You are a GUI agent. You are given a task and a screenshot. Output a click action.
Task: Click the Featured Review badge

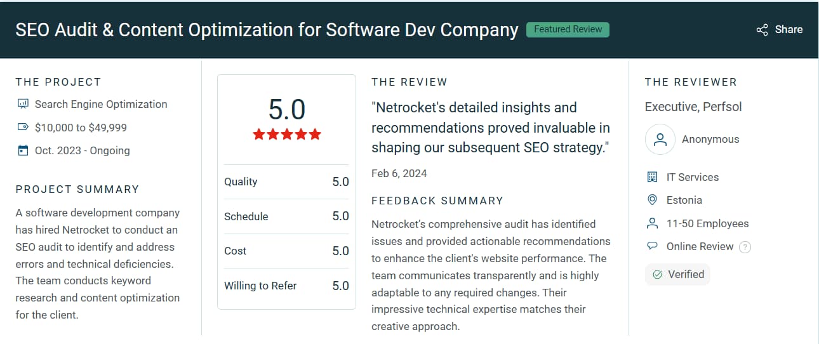(568, 29)
